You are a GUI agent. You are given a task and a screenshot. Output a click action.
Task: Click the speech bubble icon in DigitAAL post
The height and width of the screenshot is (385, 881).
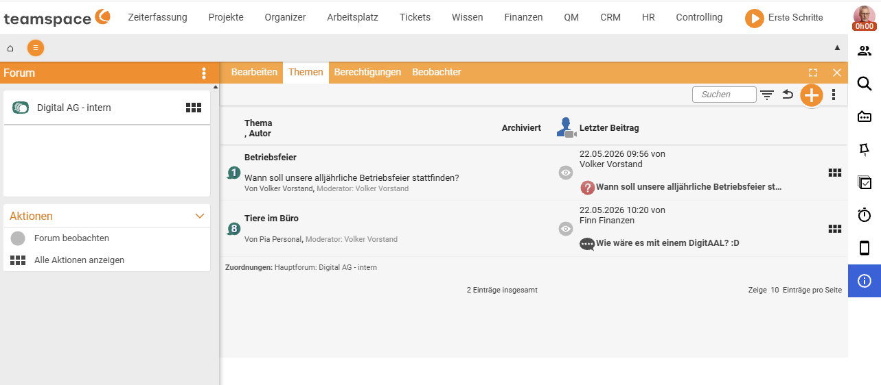(x=587, y=244)
